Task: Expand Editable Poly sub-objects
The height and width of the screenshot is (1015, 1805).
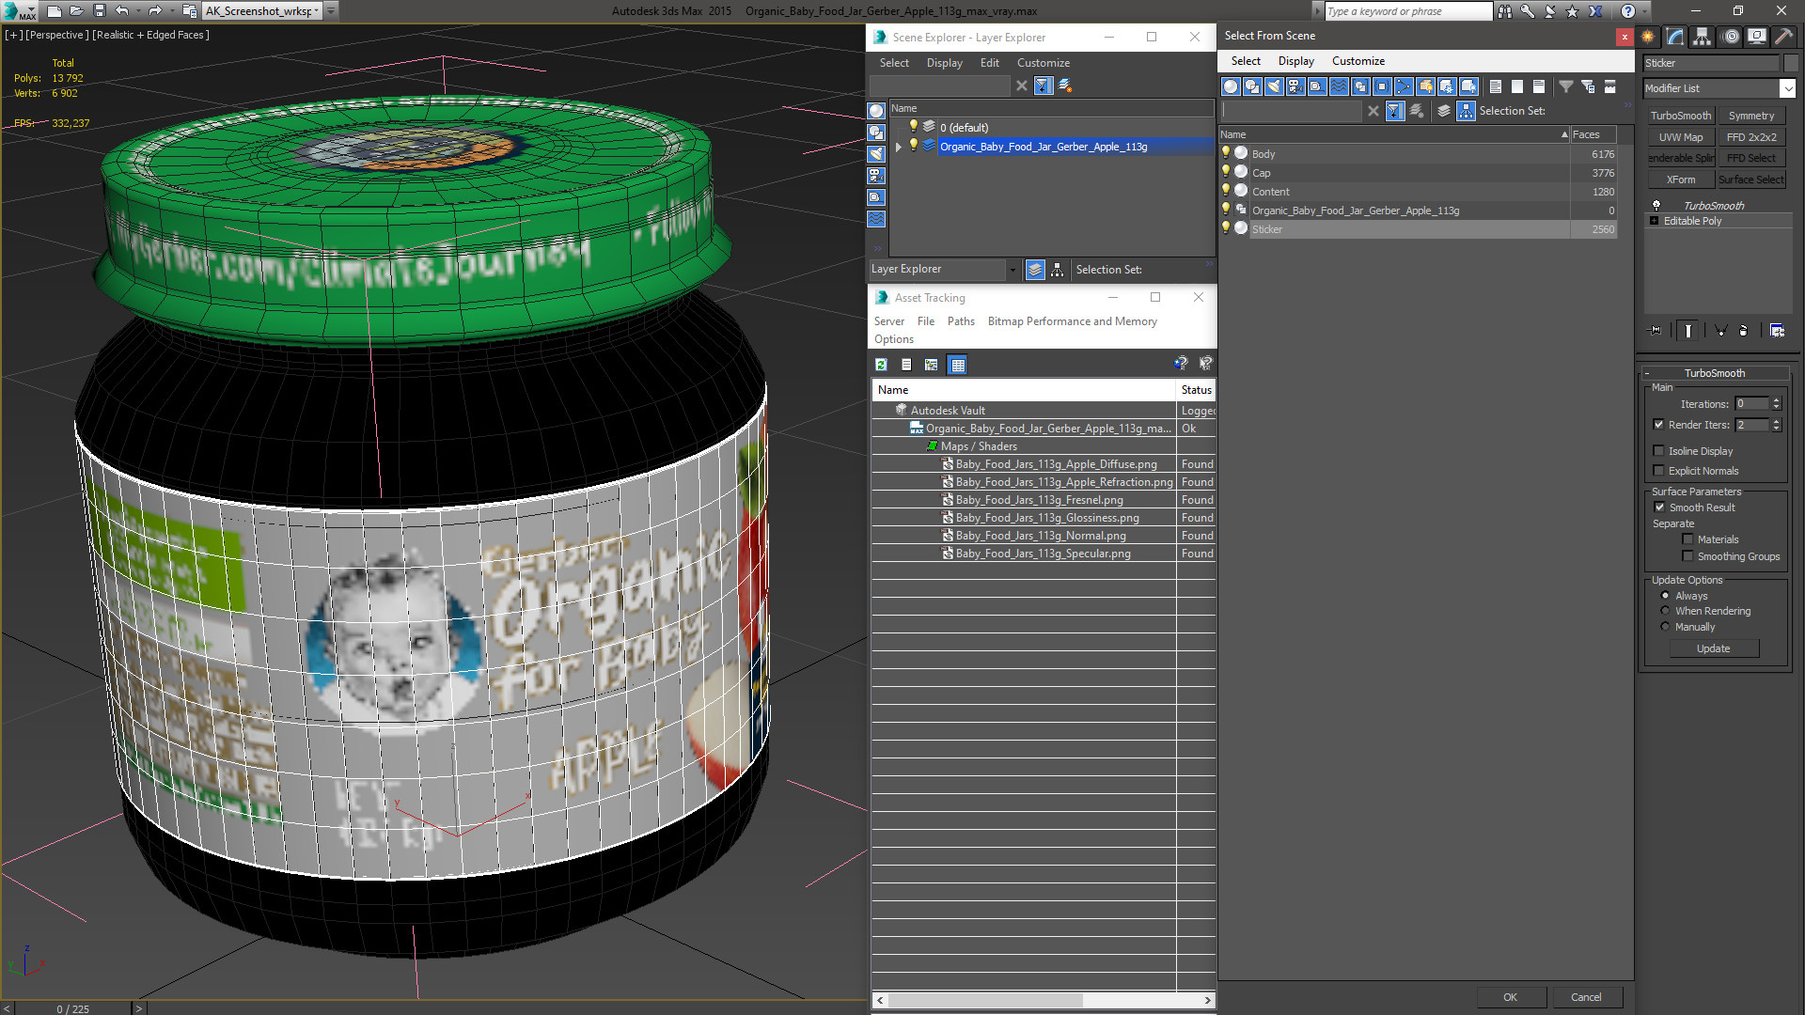Action: point(1655,221)
